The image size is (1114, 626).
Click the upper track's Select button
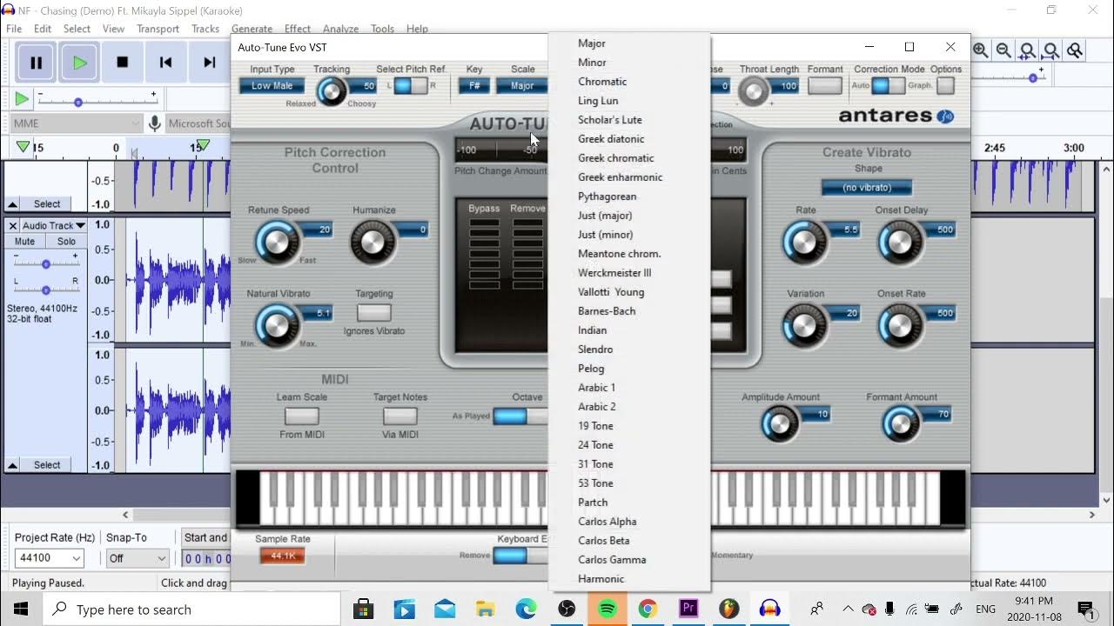[x=47, y=204]
